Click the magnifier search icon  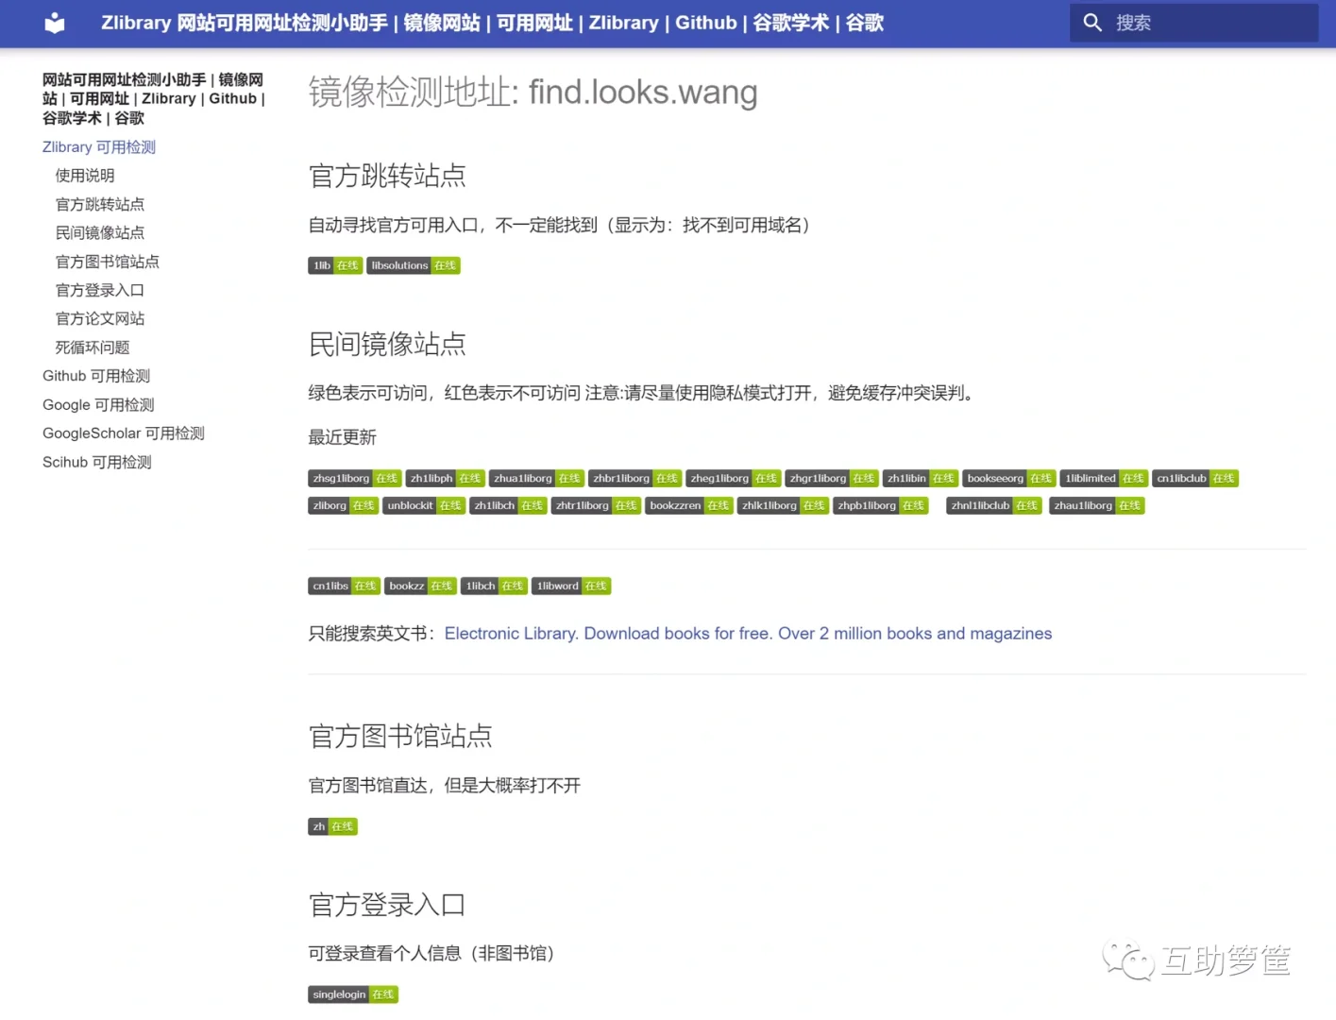tap(1092, 23)
